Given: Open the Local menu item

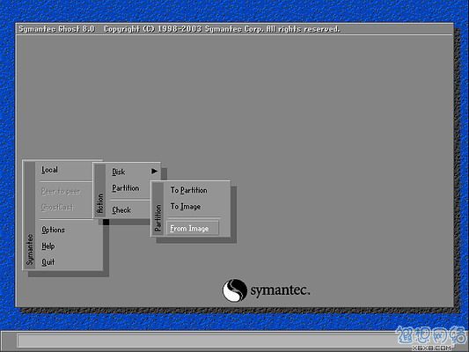Looking at the screenshot, I should pos(49,170).
